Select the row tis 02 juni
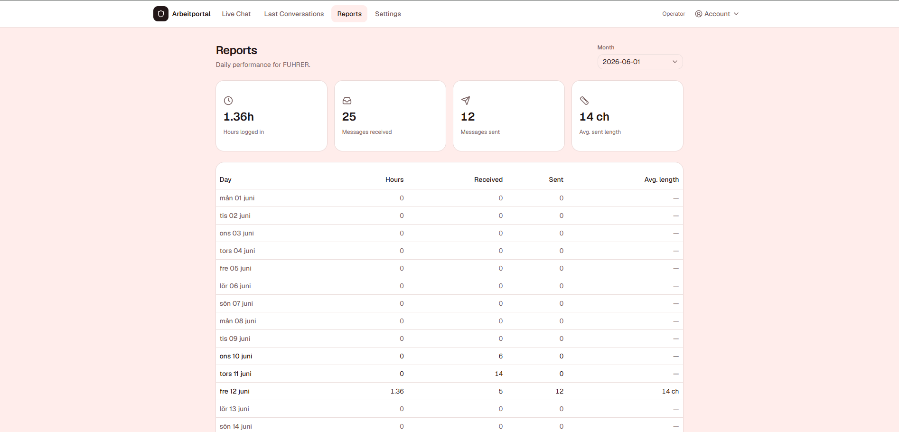Viewport: 899px width, 432px height. (449, 216)
